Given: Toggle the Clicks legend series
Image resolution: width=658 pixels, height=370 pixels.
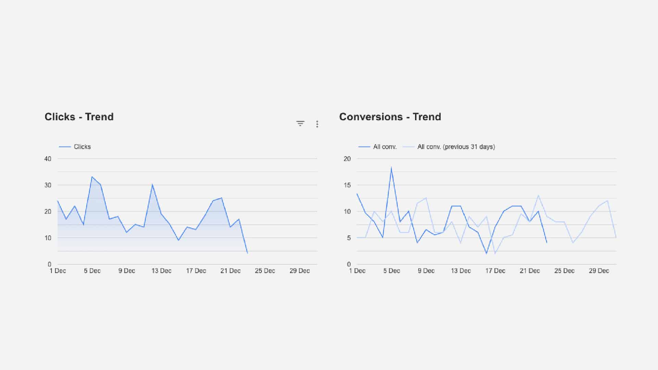Looking at the screenshot, I should pos(75,147).
